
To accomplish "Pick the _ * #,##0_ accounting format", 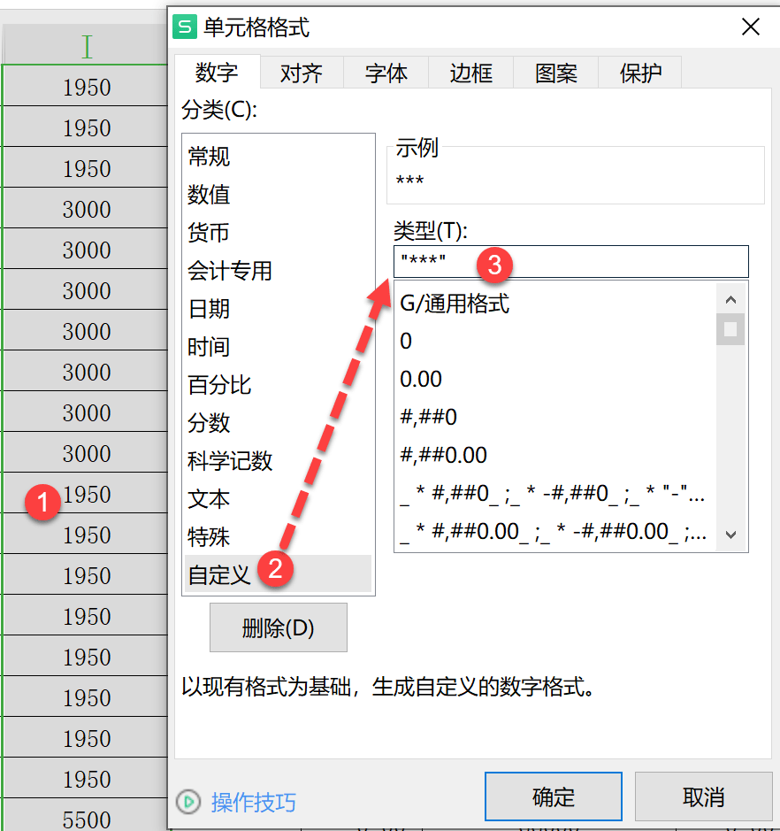I will [556, 494].
